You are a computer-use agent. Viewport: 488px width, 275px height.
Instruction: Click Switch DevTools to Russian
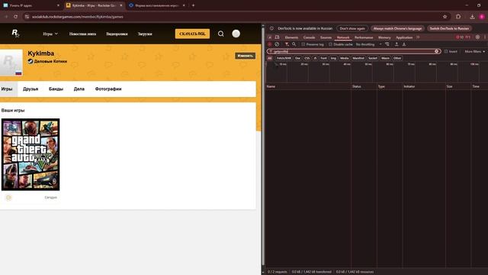[x=449, y=28]
